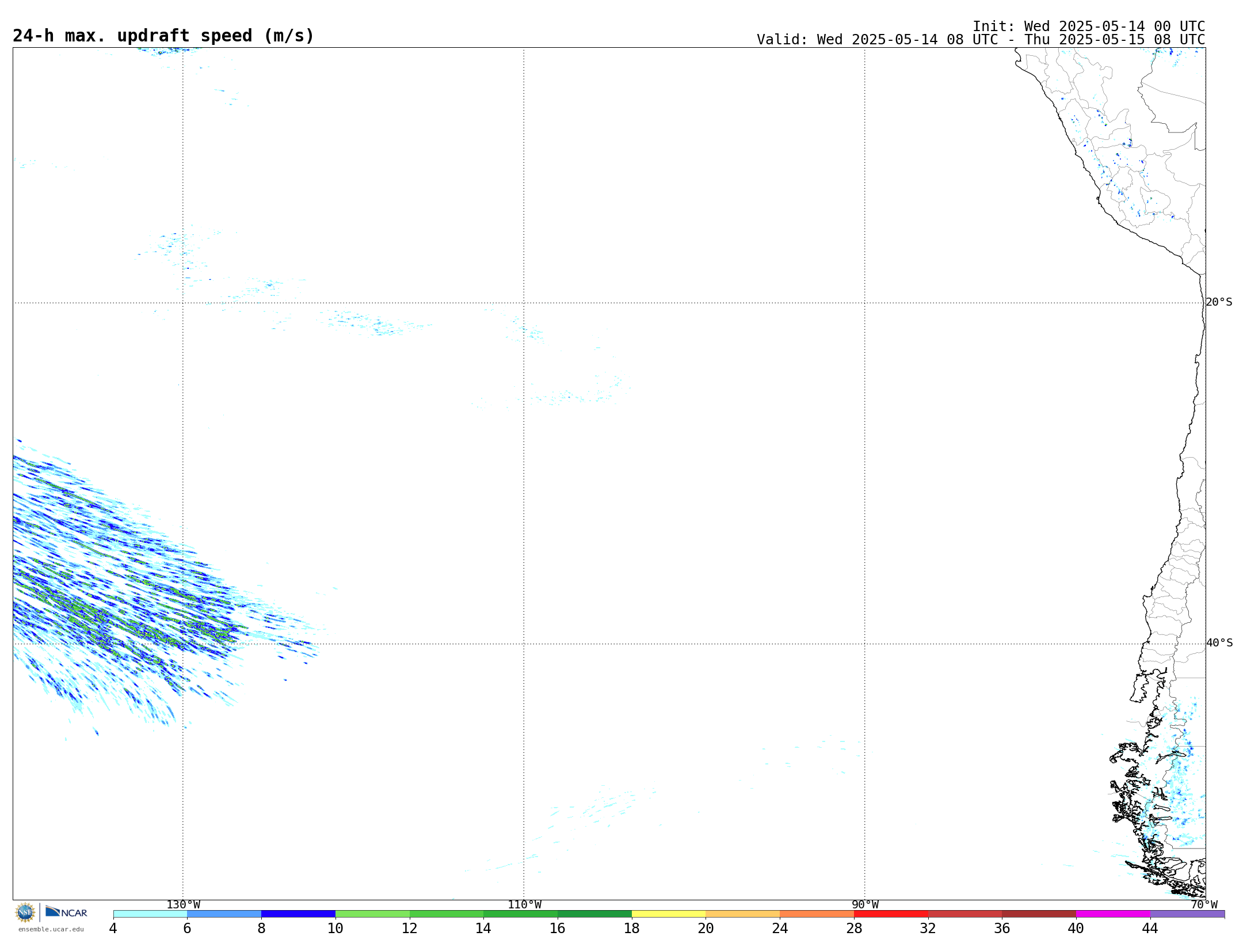This screenshot has height=936, width=1243.
Task: Click the 130°W longitude label
Action: [183, 904]
